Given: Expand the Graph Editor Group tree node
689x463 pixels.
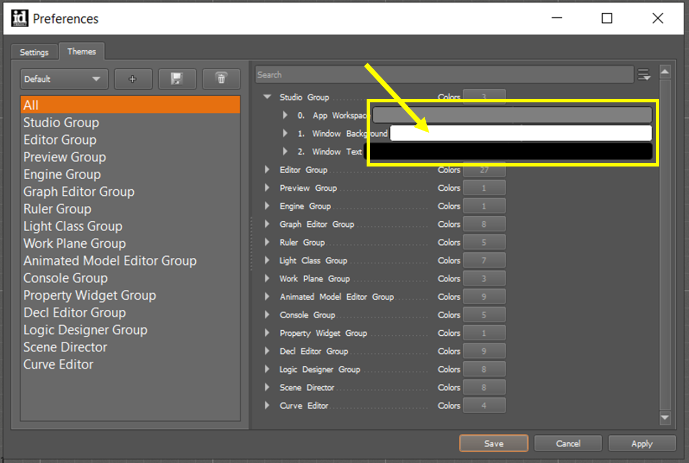Looking at the screenshot, I should (x=267, y=224).
